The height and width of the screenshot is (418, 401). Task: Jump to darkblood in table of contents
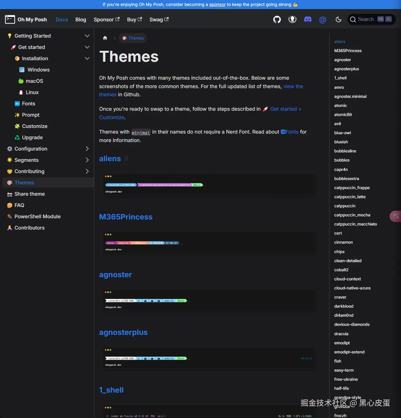click(344, 306)
